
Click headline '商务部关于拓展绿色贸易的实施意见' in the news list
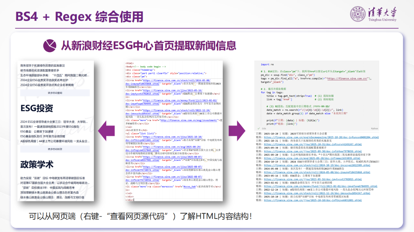[43, 65]
